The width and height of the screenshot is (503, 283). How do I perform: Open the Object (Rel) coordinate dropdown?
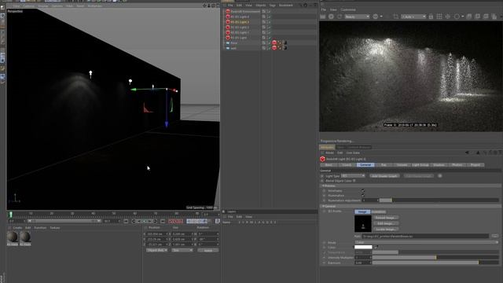point(157,250)
